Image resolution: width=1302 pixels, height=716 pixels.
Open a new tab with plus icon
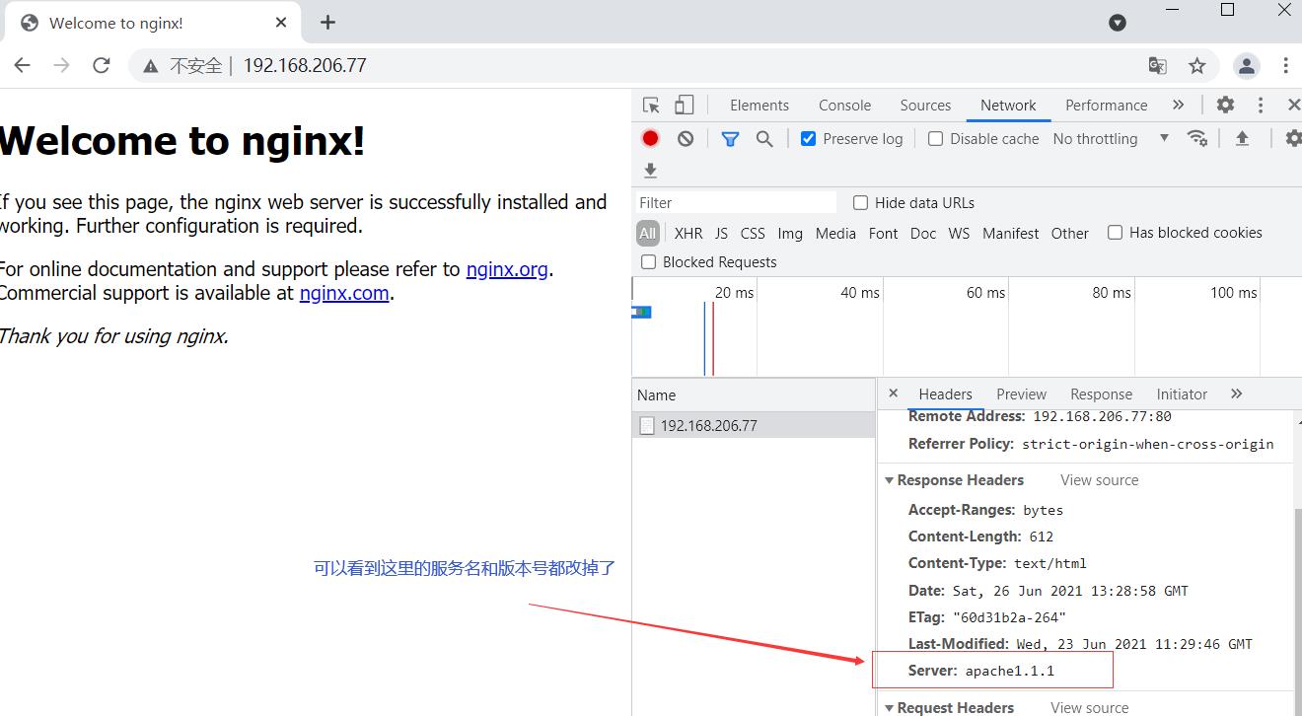[328, 22]
